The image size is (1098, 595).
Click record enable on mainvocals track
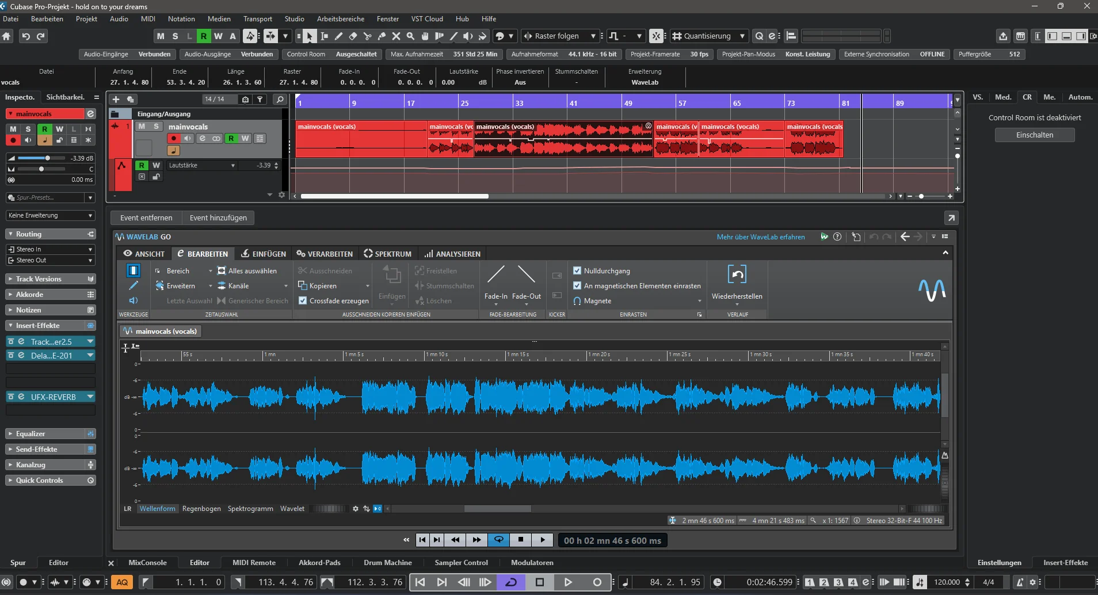tap(173, 138)
